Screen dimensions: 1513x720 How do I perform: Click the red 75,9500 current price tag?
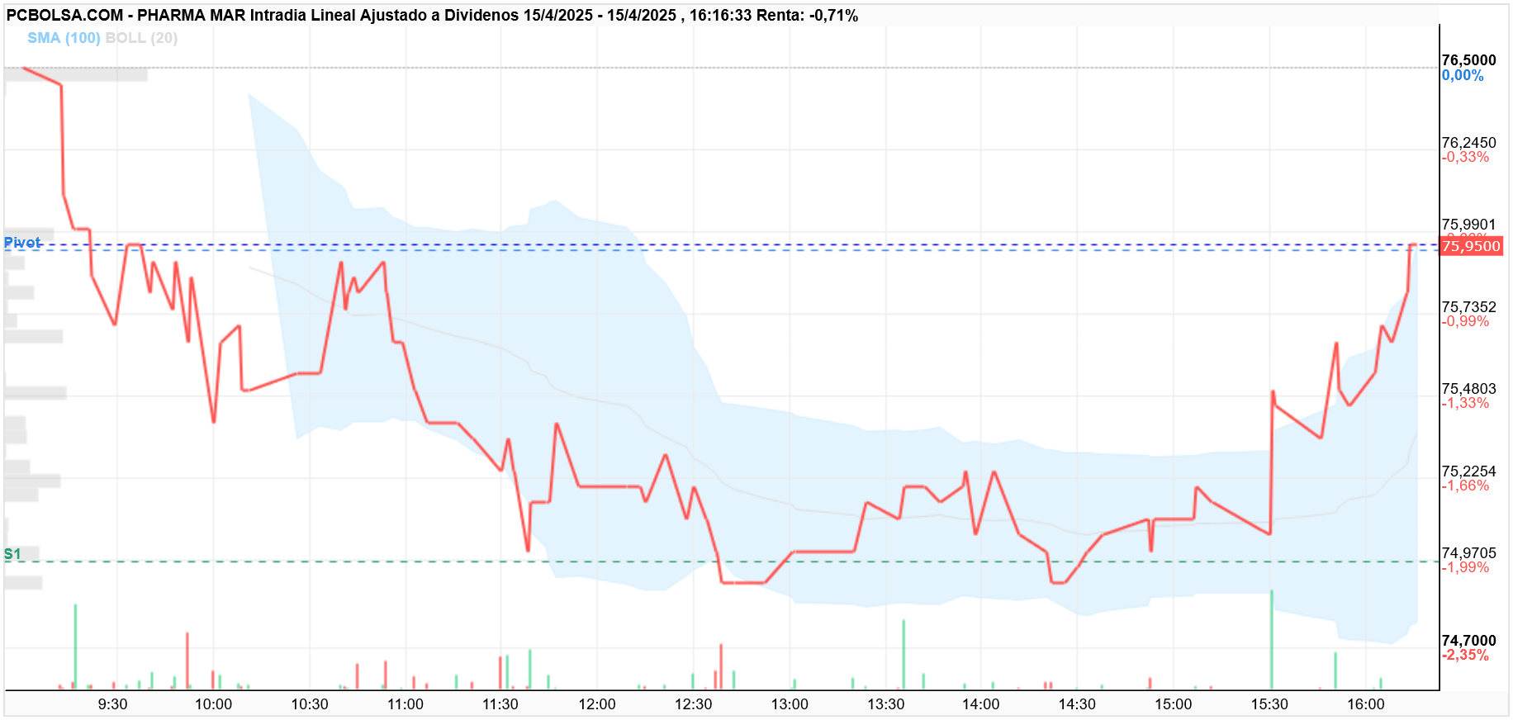(x=1471, y=246)
